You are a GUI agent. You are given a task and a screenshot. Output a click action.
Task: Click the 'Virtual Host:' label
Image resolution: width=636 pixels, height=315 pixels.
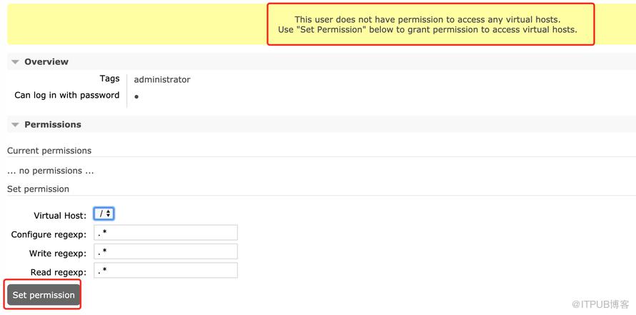[60, 216]
